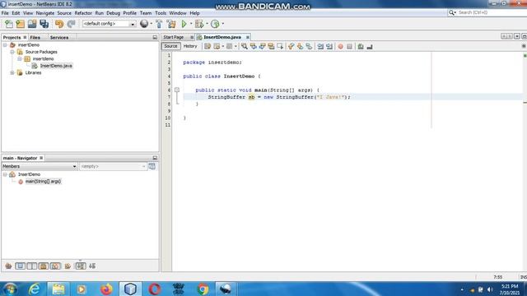
Task: Toggle Show Inner Classes filter in Navigator
Action: point(55,266)
